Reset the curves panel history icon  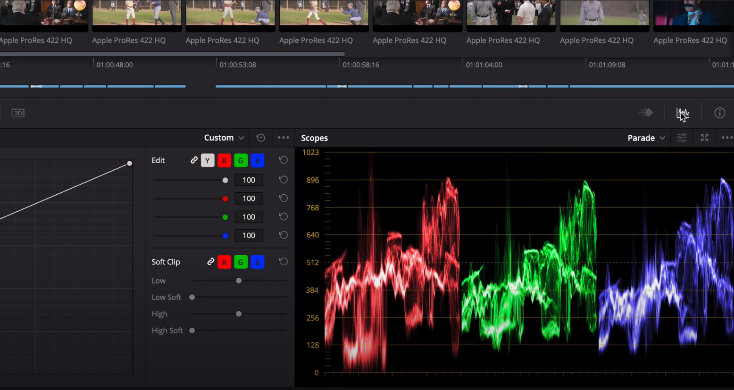[260, 138]
